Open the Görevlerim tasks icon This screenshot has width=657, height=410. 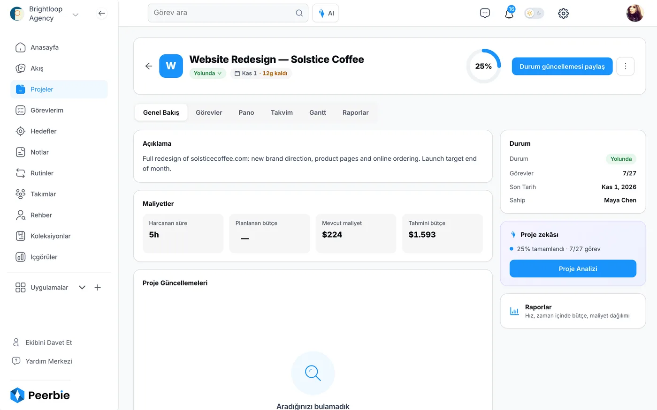21,110
